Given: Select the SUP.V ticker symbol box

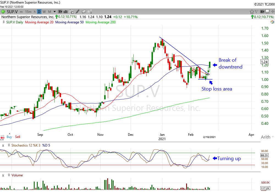Looking at the screenshot, I should [12, 12].
